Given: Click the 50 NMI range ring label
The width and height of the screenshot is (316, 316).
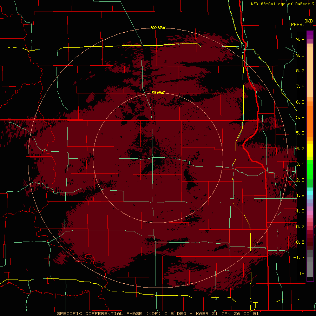Looking at the screenshot, I should tap(158, 93).
